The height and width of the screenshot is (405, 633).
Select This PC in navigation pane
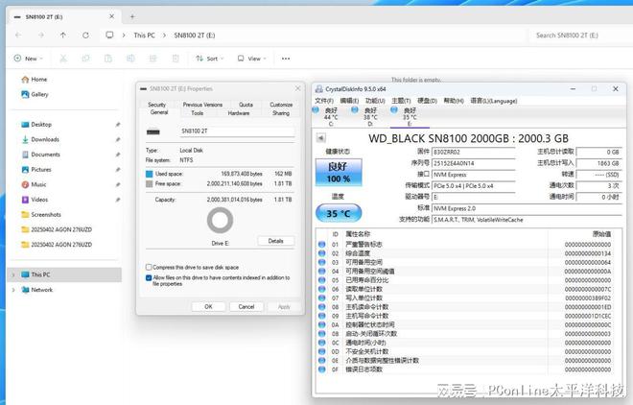pyautogui.click(x=64, y=274)
